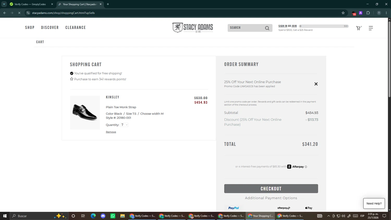The width and height of the screenshot is (391, 220).
Task: Click the taskbar clock and date
Action: (x=373, y=216)
